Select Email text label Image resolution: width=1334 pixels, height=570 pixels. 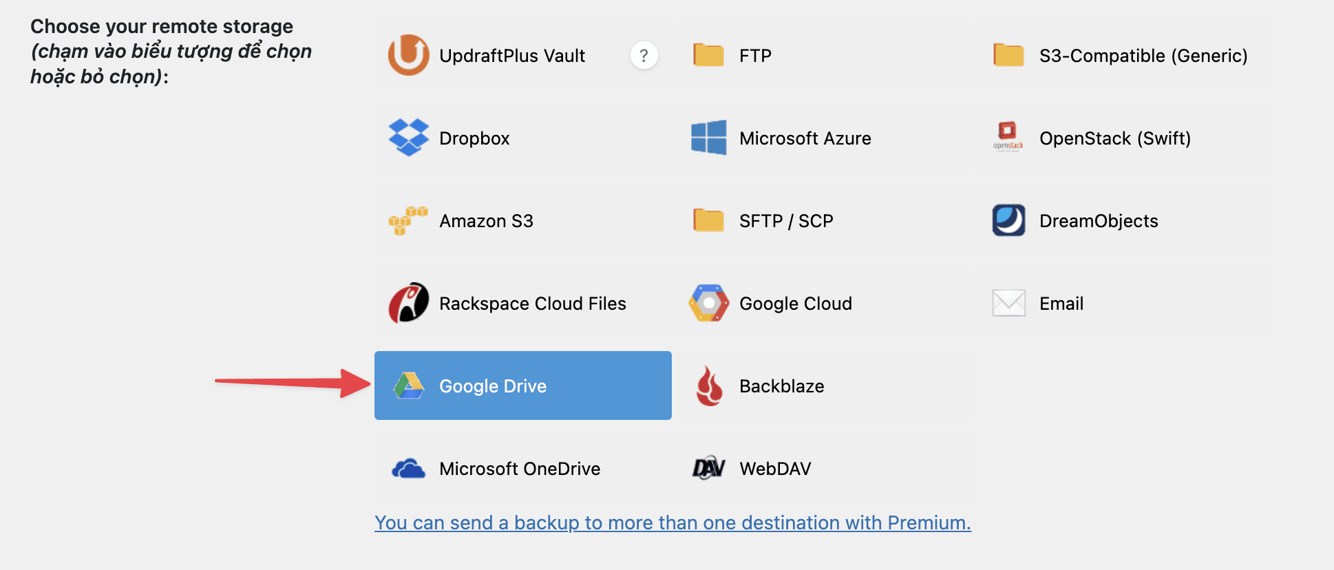[1061, 304]
